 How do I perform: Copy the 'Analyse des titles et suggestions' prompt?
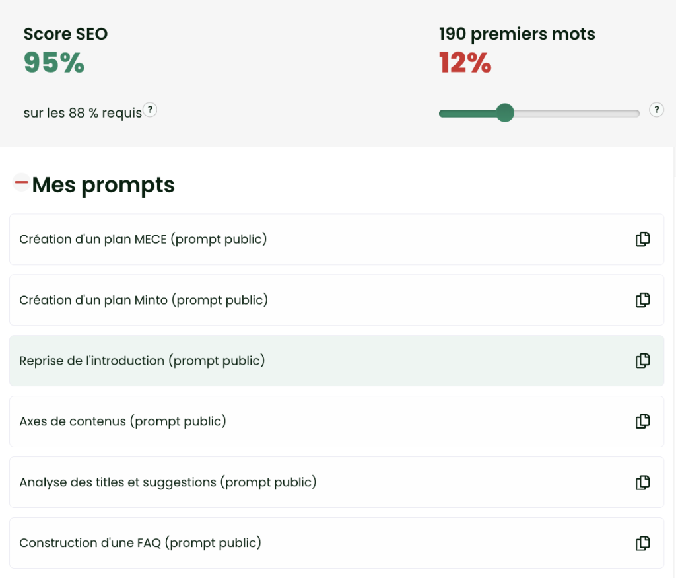coord(642,482)
